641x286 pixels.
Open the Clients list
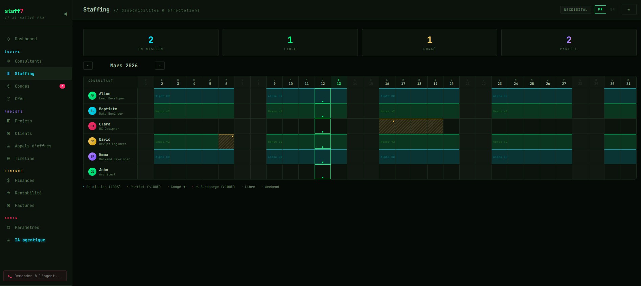click(36, 134)
